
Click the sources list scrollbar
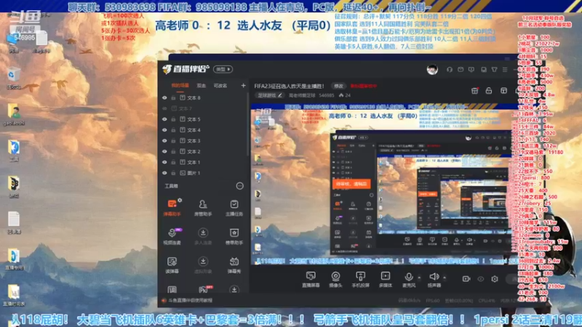(248, 124)
